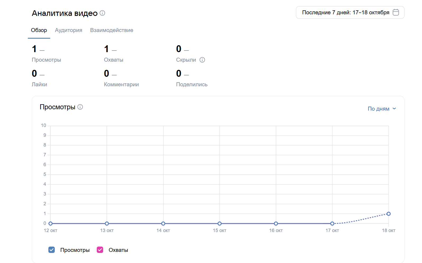Select the 18 окт data point
Image resolution: width=422 pixels, height=263 pixels.
(388, 214)
